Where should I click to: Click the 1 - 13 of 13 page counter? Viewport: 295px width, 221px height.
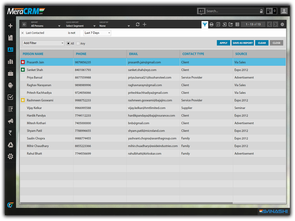(253, 24)
